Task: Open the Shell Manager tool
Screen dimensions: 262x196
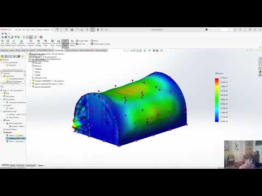Action: tap(39, 42)
